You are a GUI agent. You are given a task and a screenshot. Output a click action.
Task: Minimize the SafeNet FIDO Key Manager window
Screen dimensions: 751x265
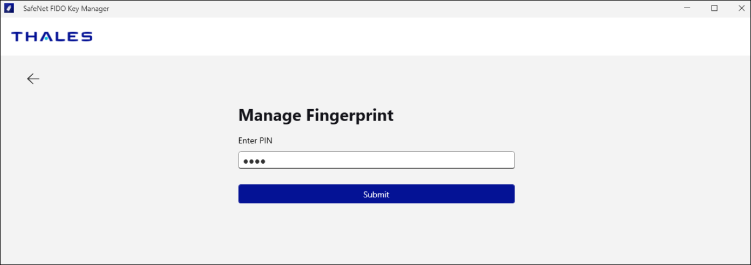(x=688, y=8)
